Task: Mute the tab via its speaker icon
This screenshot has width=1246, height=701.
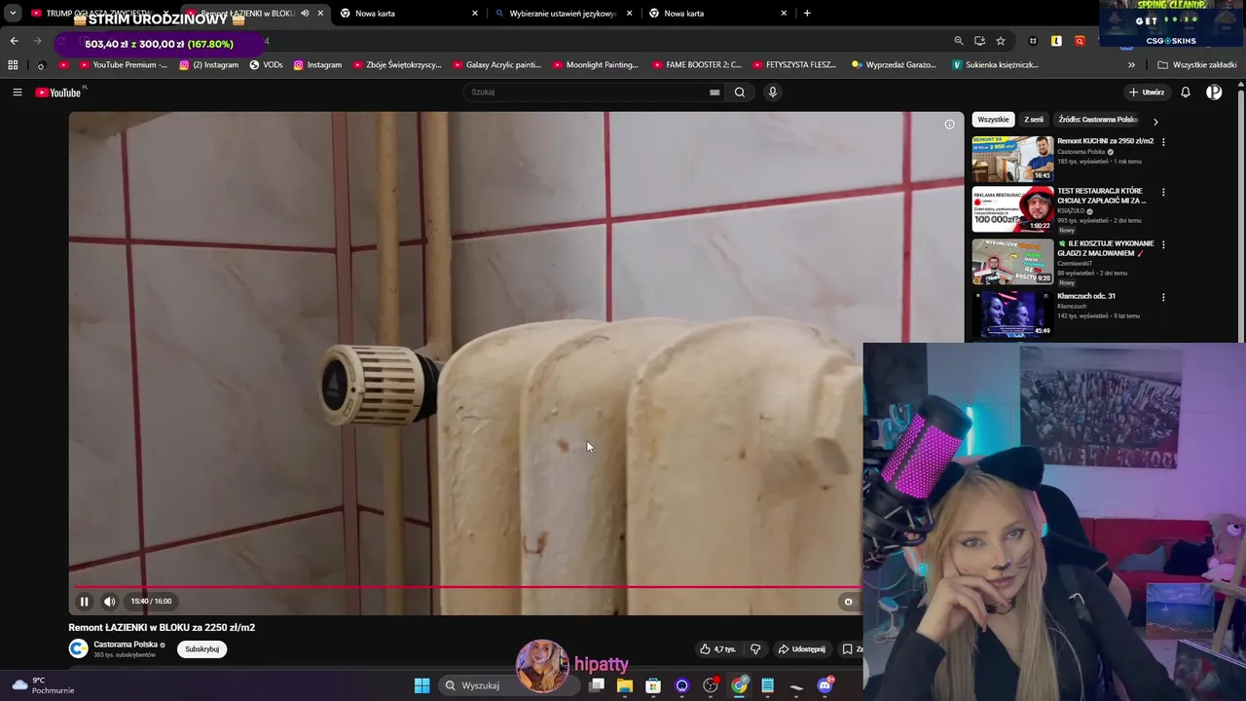Action: point(305,14)
